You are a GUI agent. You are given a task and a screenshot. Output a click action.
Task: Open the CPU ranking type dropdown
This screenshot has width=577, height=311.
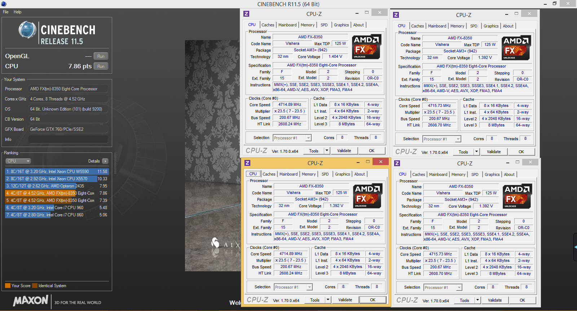coord(18,161)
